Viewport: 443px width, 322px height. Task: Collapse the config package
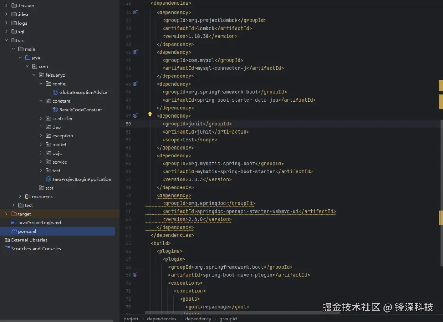[x=41, y=84]
